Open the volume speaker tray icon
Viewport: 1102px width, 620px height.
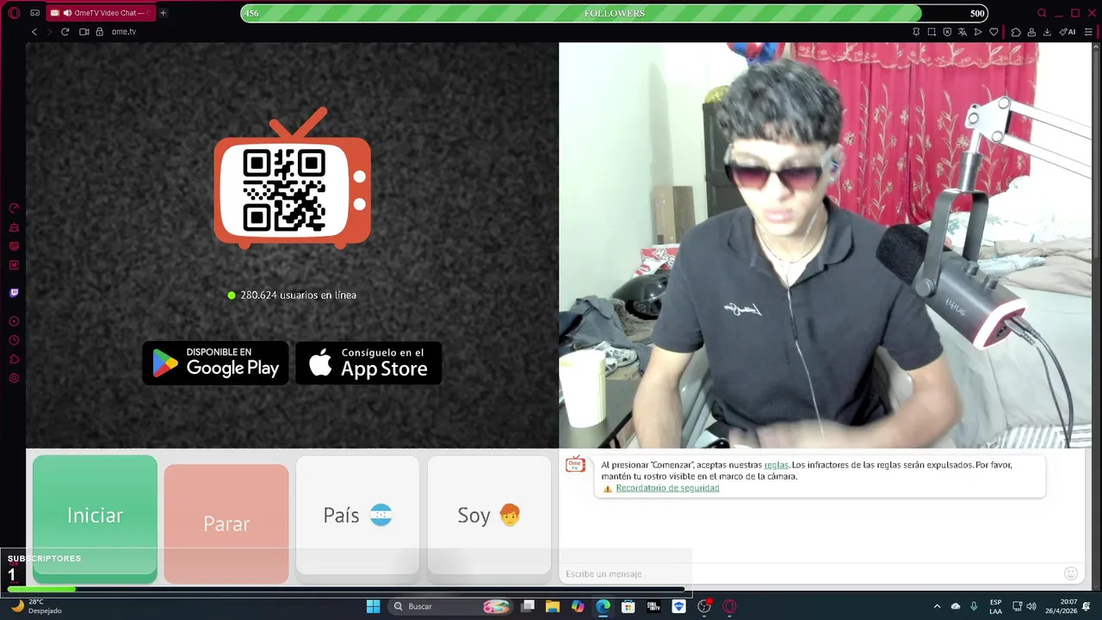1031,606
